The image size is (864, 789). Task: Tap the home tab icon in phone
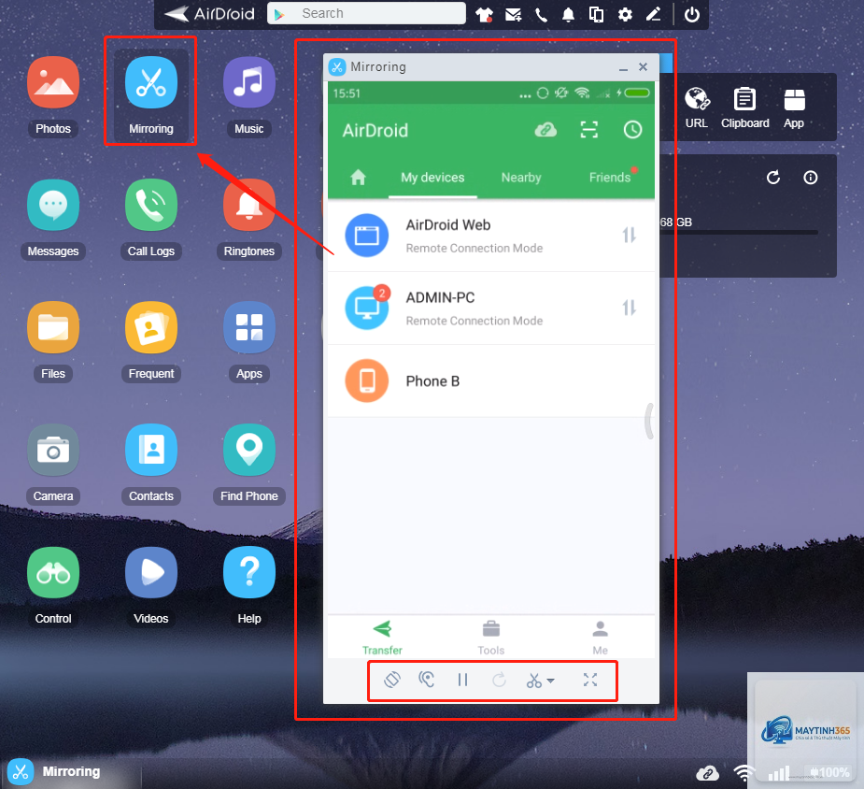coord(358,178)
